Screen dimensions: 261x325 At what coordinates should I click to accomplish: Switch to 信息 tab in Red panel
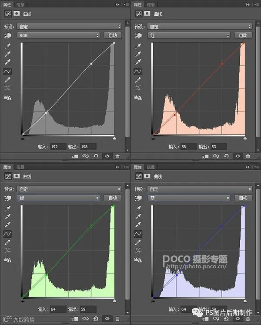tap(151, 4)
